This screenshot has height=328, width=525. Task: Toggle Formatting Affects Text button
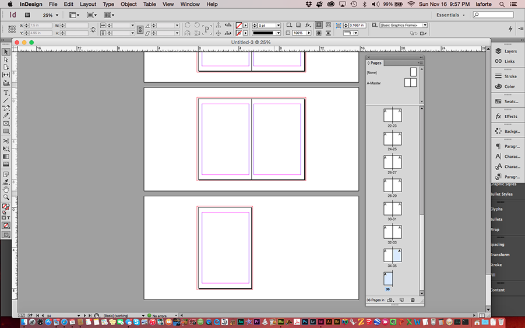click(x=9, y=217)
